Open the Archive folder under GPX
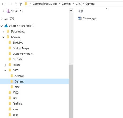This screenshot has height=118, width=123. 19,76
